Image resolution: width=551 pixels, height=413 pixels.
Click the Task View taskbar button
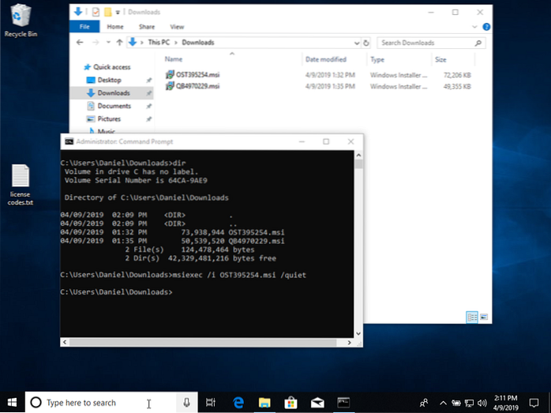[x=211, y=402]
